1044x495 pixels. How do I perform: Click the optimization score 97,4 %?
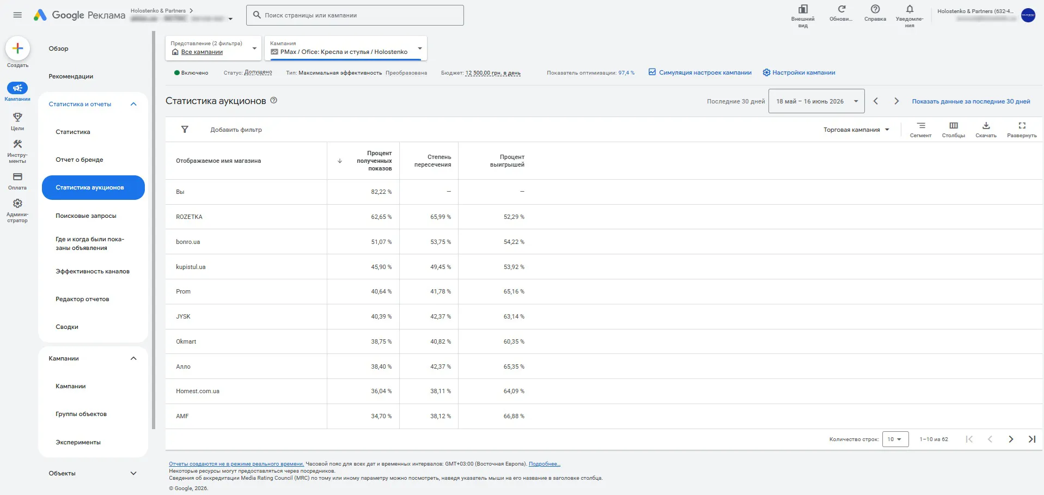point(626,72)
